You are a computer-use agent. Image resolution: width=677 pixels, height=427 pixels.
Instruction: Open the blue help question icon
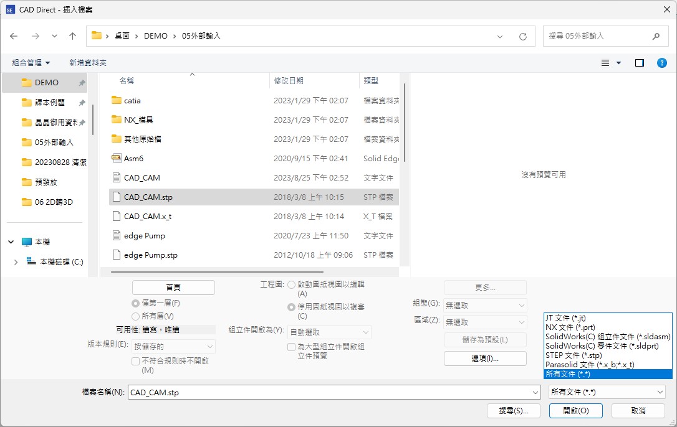tap(661, 63)
